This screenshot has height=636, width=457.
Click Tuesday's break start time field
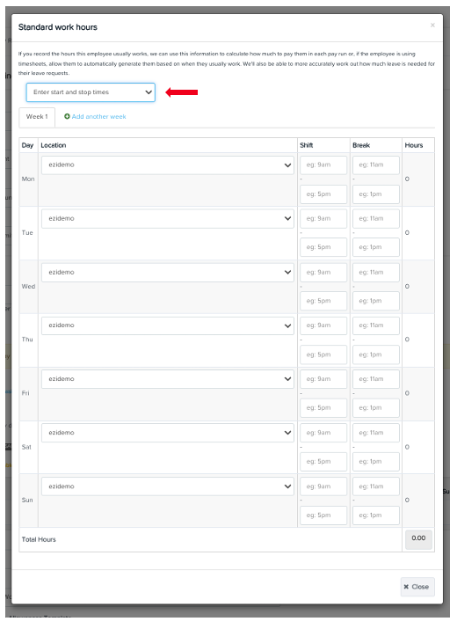click(376, 219)
